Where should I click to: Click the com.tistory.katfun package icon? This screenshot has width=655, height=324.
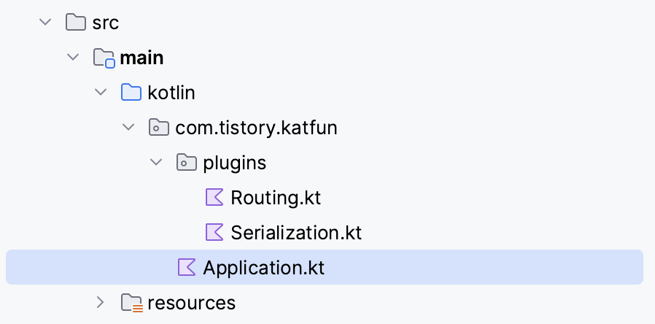point(159,127)
